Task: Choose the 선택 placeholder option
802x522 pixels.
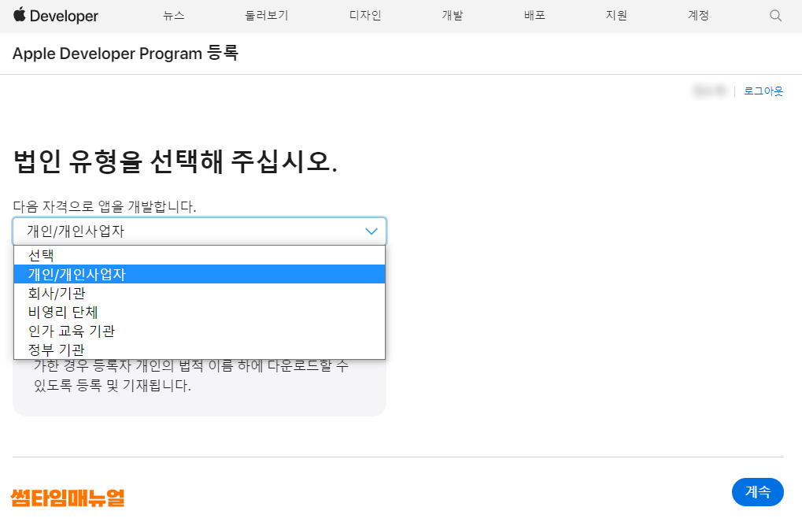Action: (x=199, y=255)
